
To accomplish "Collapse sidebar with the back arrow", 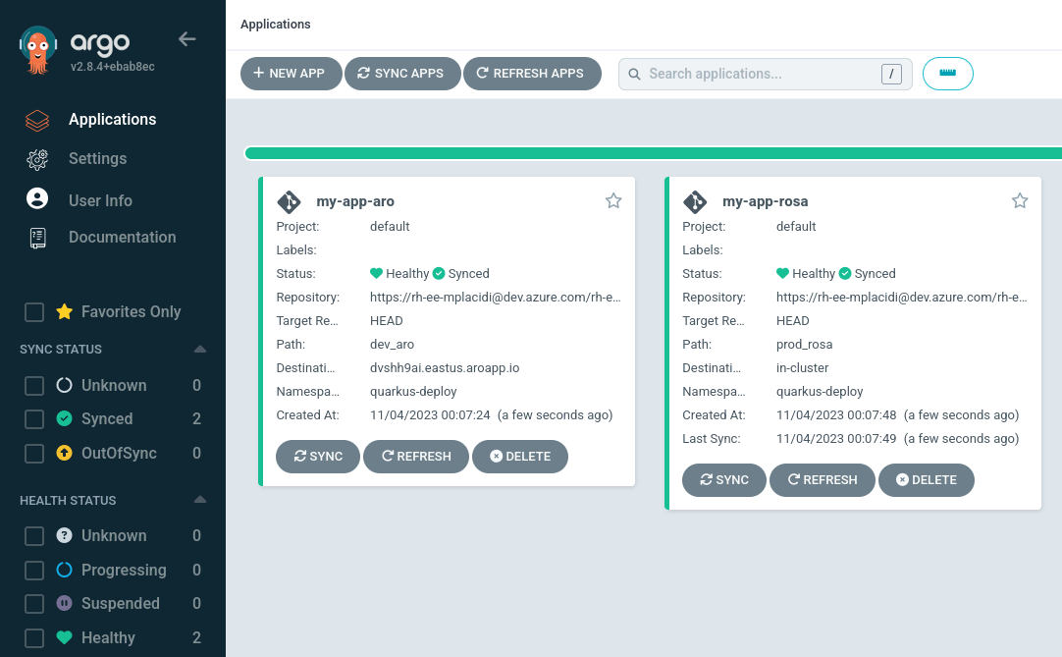I will point(186,39).
